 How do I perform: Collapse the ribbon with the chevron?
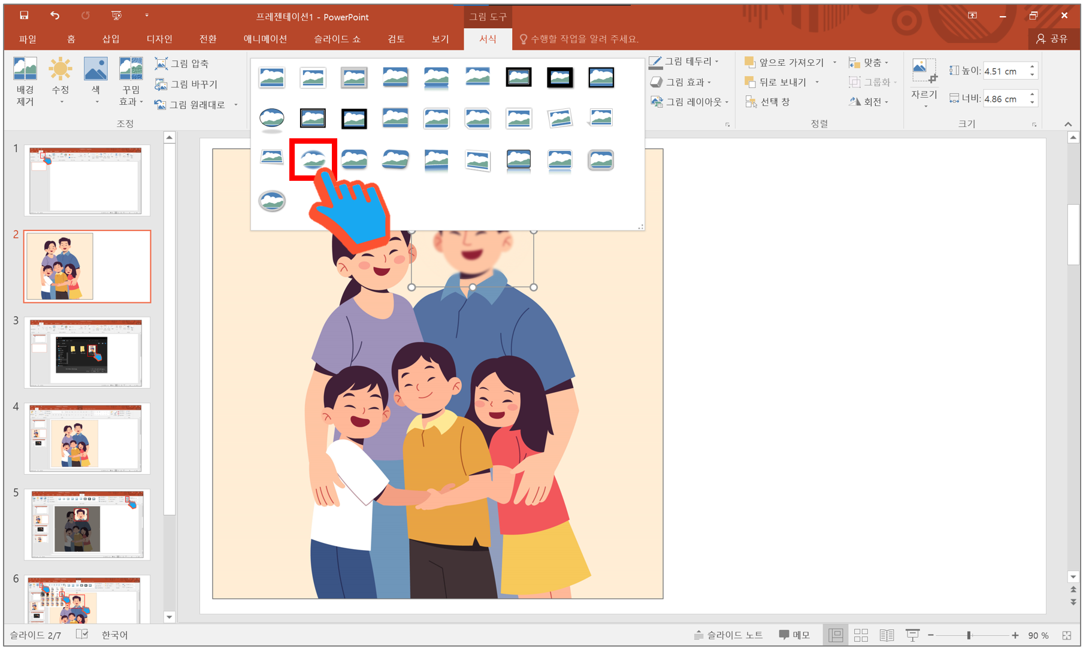click(x=1068, y=124)
